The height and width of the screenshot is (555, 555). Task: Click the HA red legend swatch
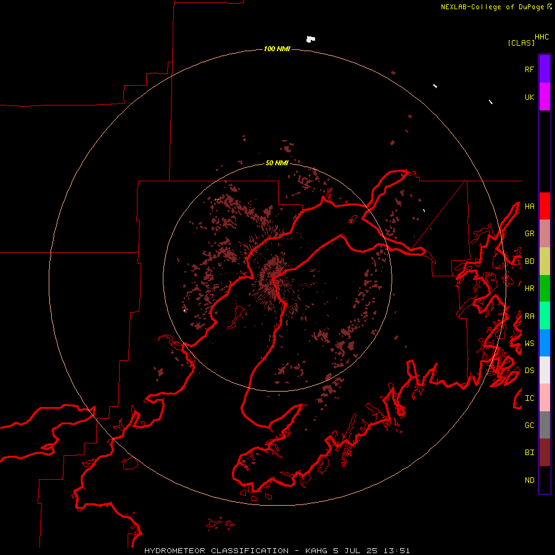545,206
